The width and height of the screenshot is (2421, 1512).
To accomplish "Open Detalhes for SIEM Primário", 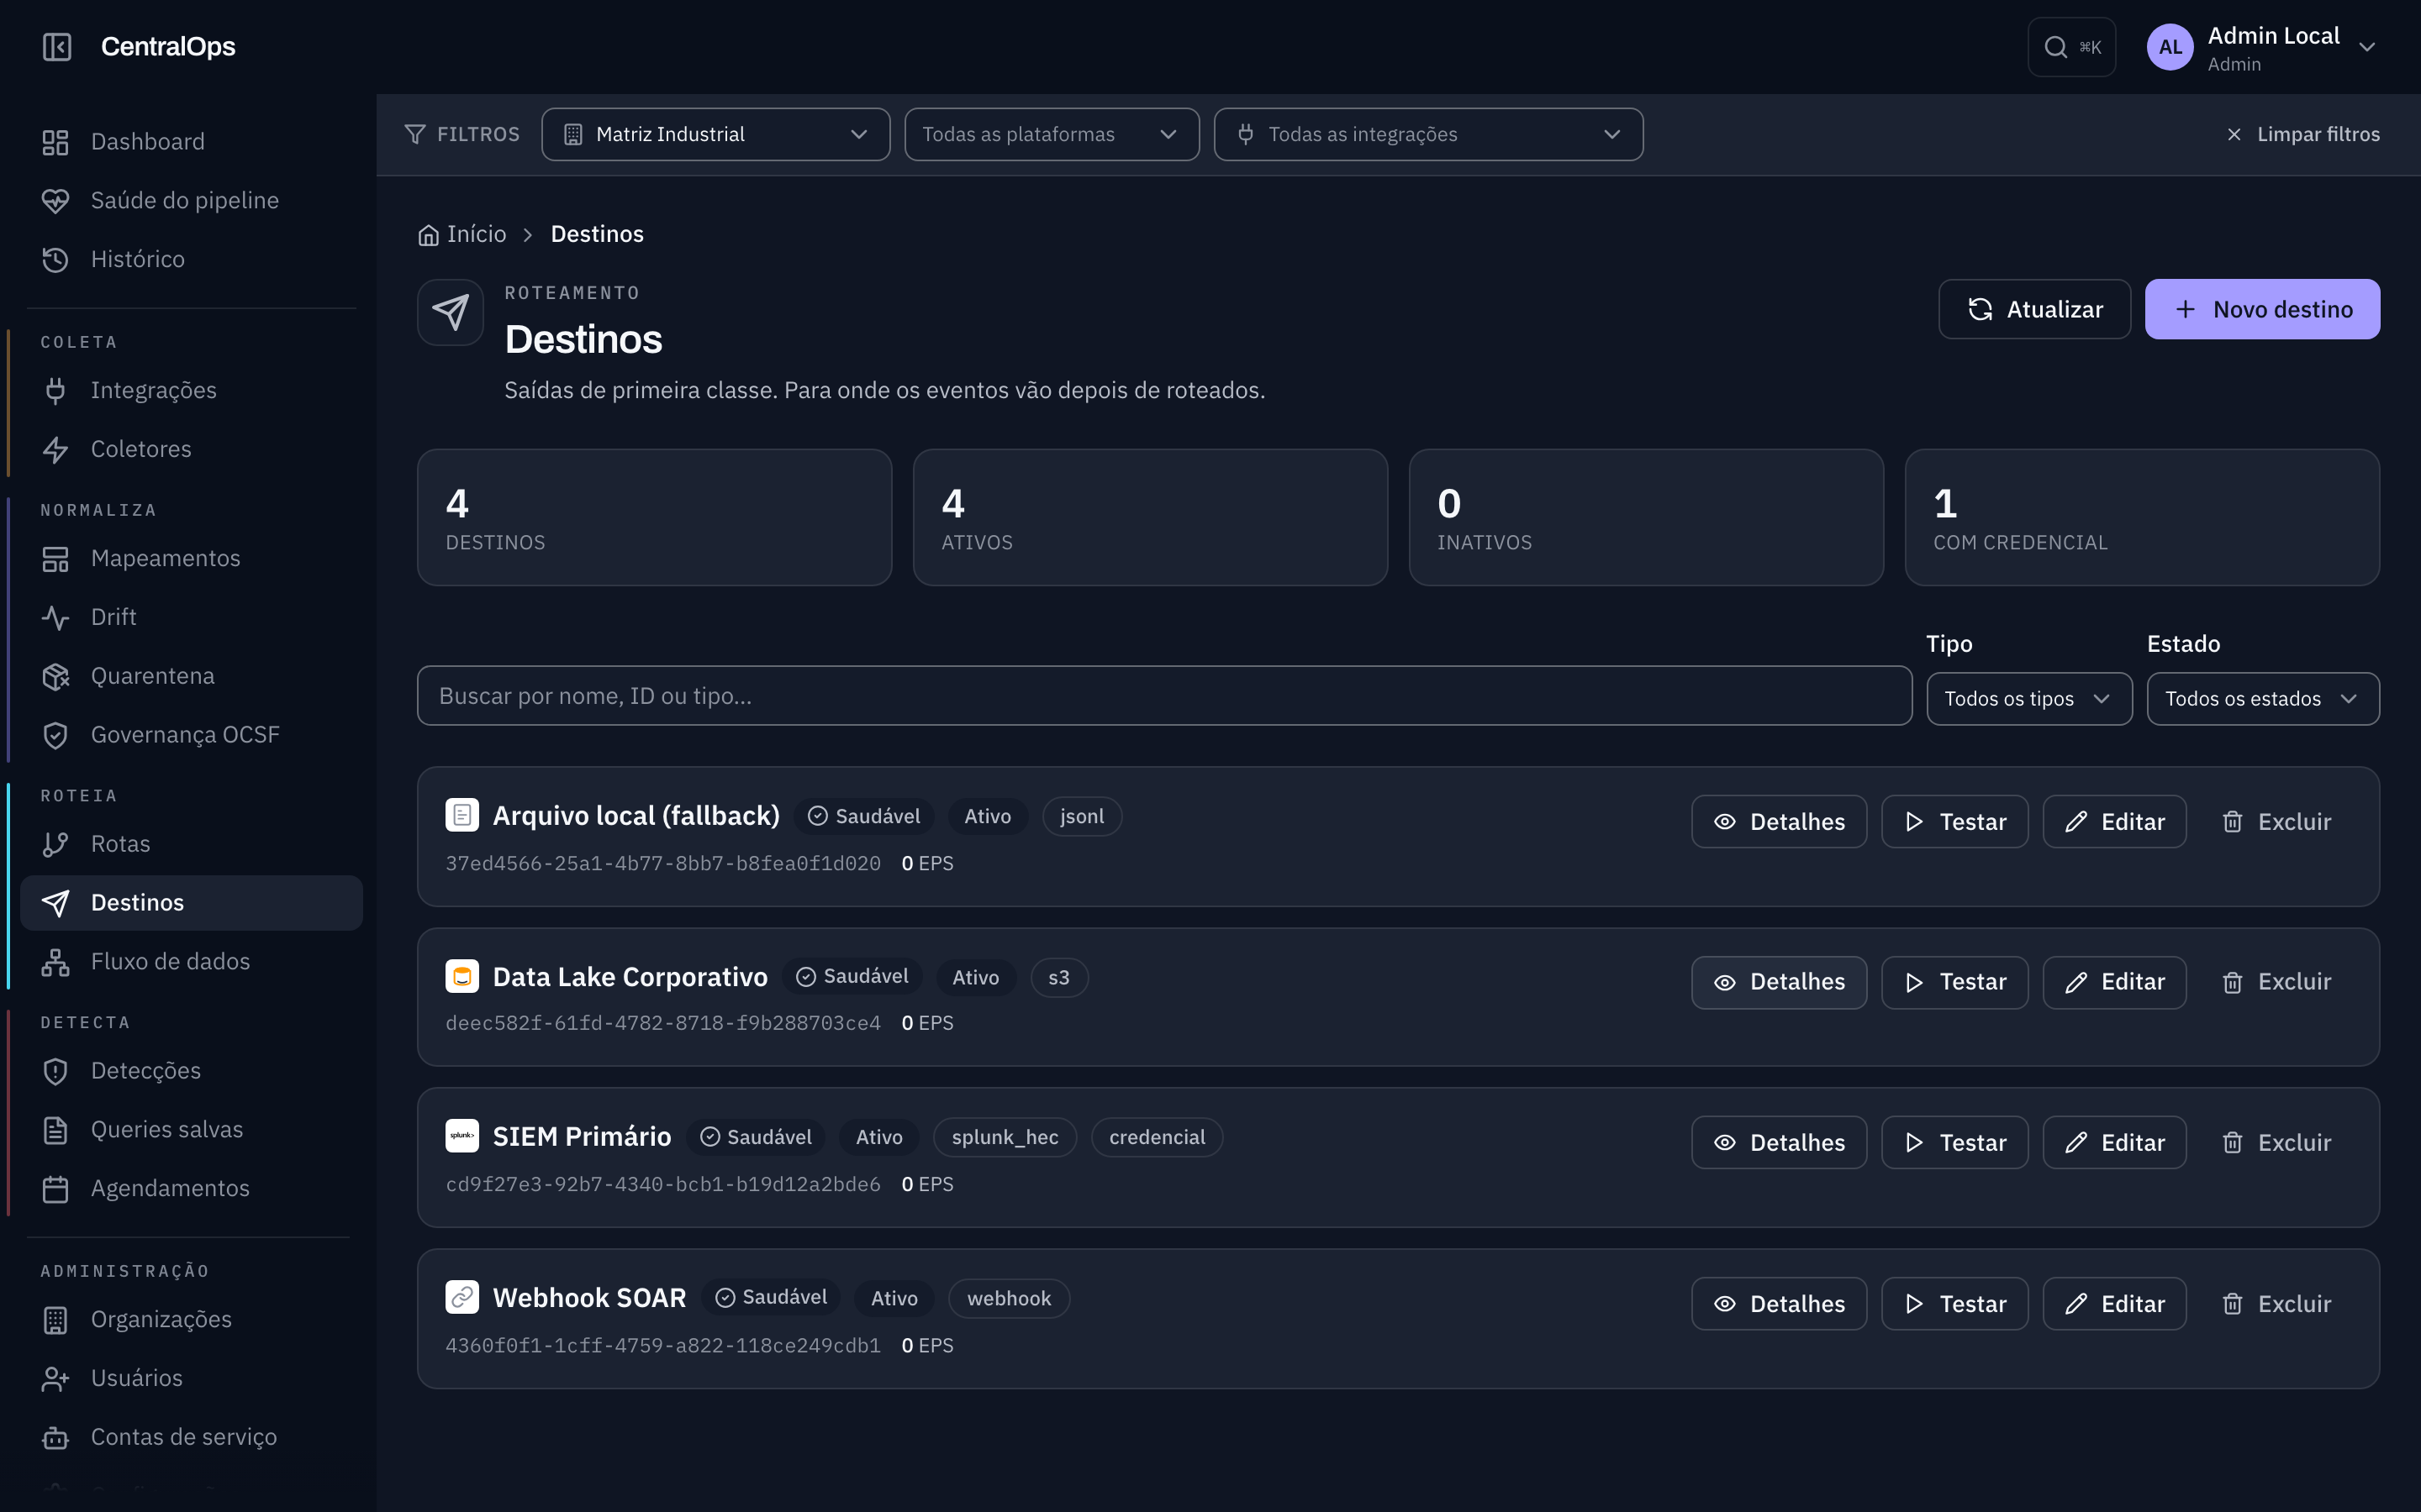I will 1779,1142.
